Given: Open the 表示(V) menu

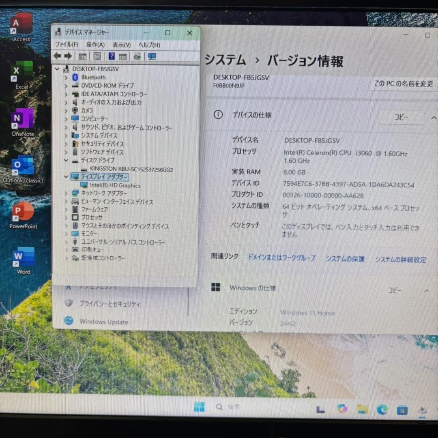Looking at the screenshot, I should coord(121,45).
